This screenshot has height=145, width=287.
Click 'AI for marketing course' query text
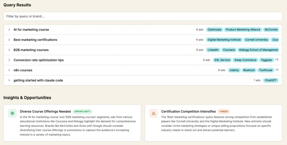point(31,30)
